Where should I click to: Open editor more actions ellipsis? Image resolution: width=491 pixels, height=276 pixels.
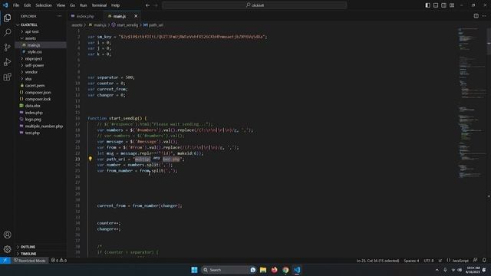coord(484,16)
